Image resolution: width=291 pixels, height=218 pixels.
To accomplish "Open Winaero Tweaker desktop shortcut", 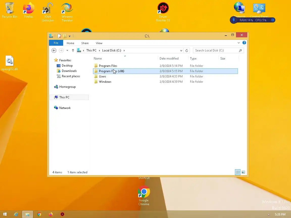I will click(67, 12).
